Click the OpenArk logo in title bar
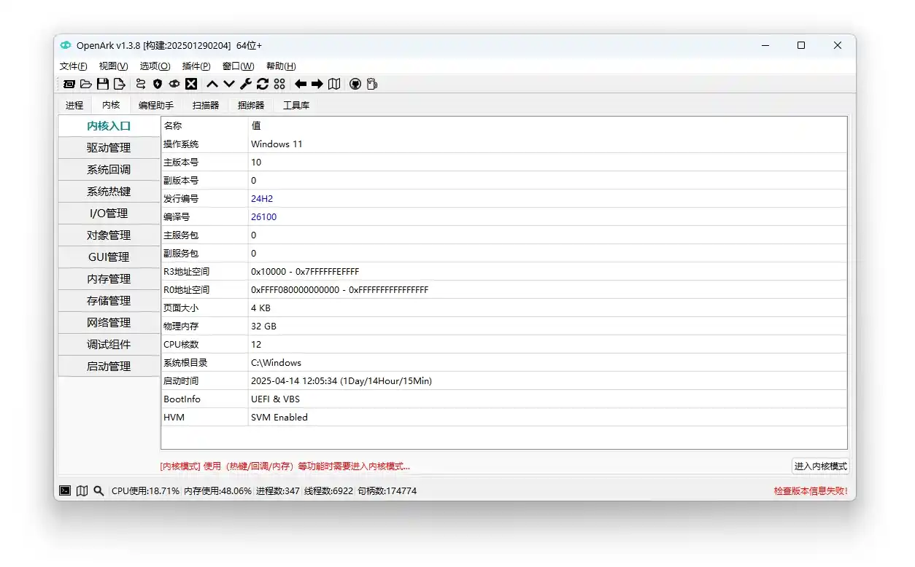 tap(66, 45)
